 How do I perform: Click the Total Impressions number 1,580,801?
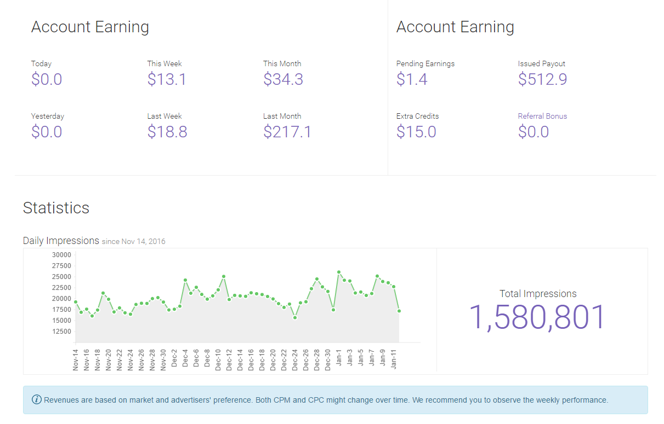[x=537, y=317]
